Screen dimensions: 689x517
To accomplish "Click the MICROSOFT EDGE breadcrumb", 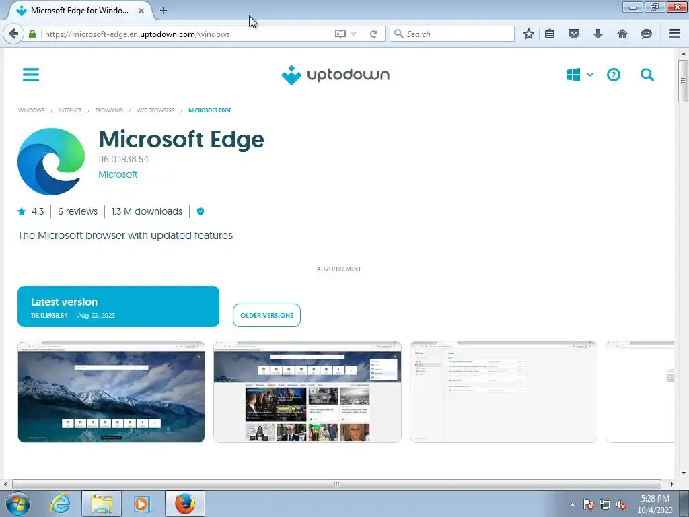I will pyautogui.click(x=210, y=110).
